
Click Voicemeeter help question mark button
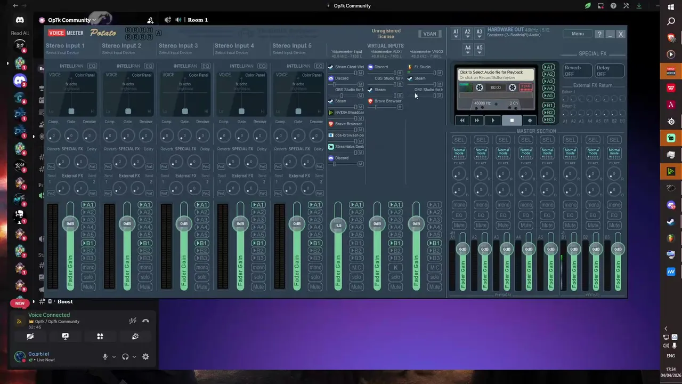pyautogui.click(x=599, y=34)
